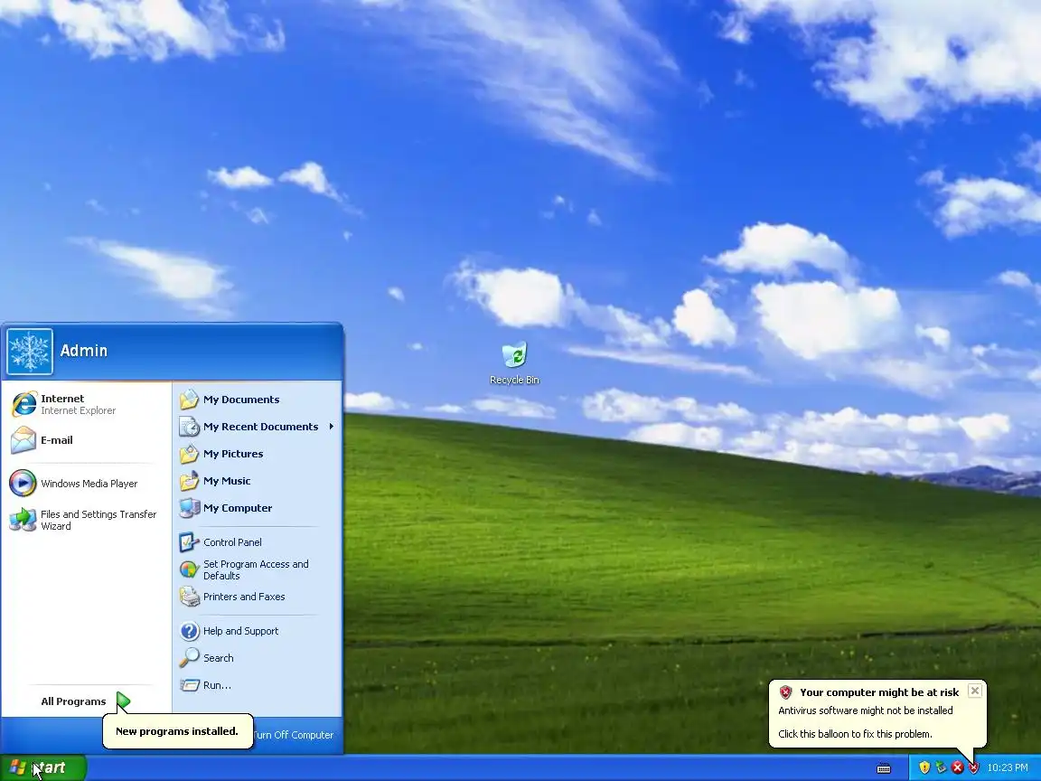
Task: Click the 'New programs installed.' tooltip
Action: click(177, 731)
